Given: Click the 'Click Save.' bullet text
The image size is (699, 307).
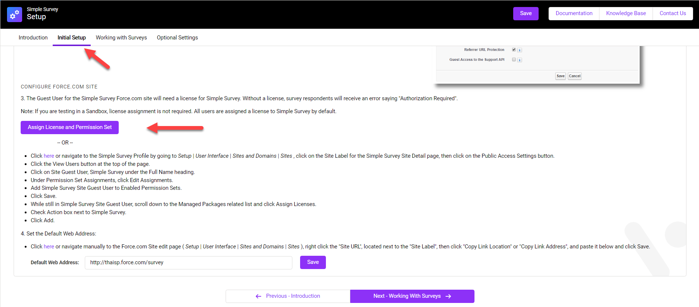Looking at the screenshot, I should pos(44,196).
